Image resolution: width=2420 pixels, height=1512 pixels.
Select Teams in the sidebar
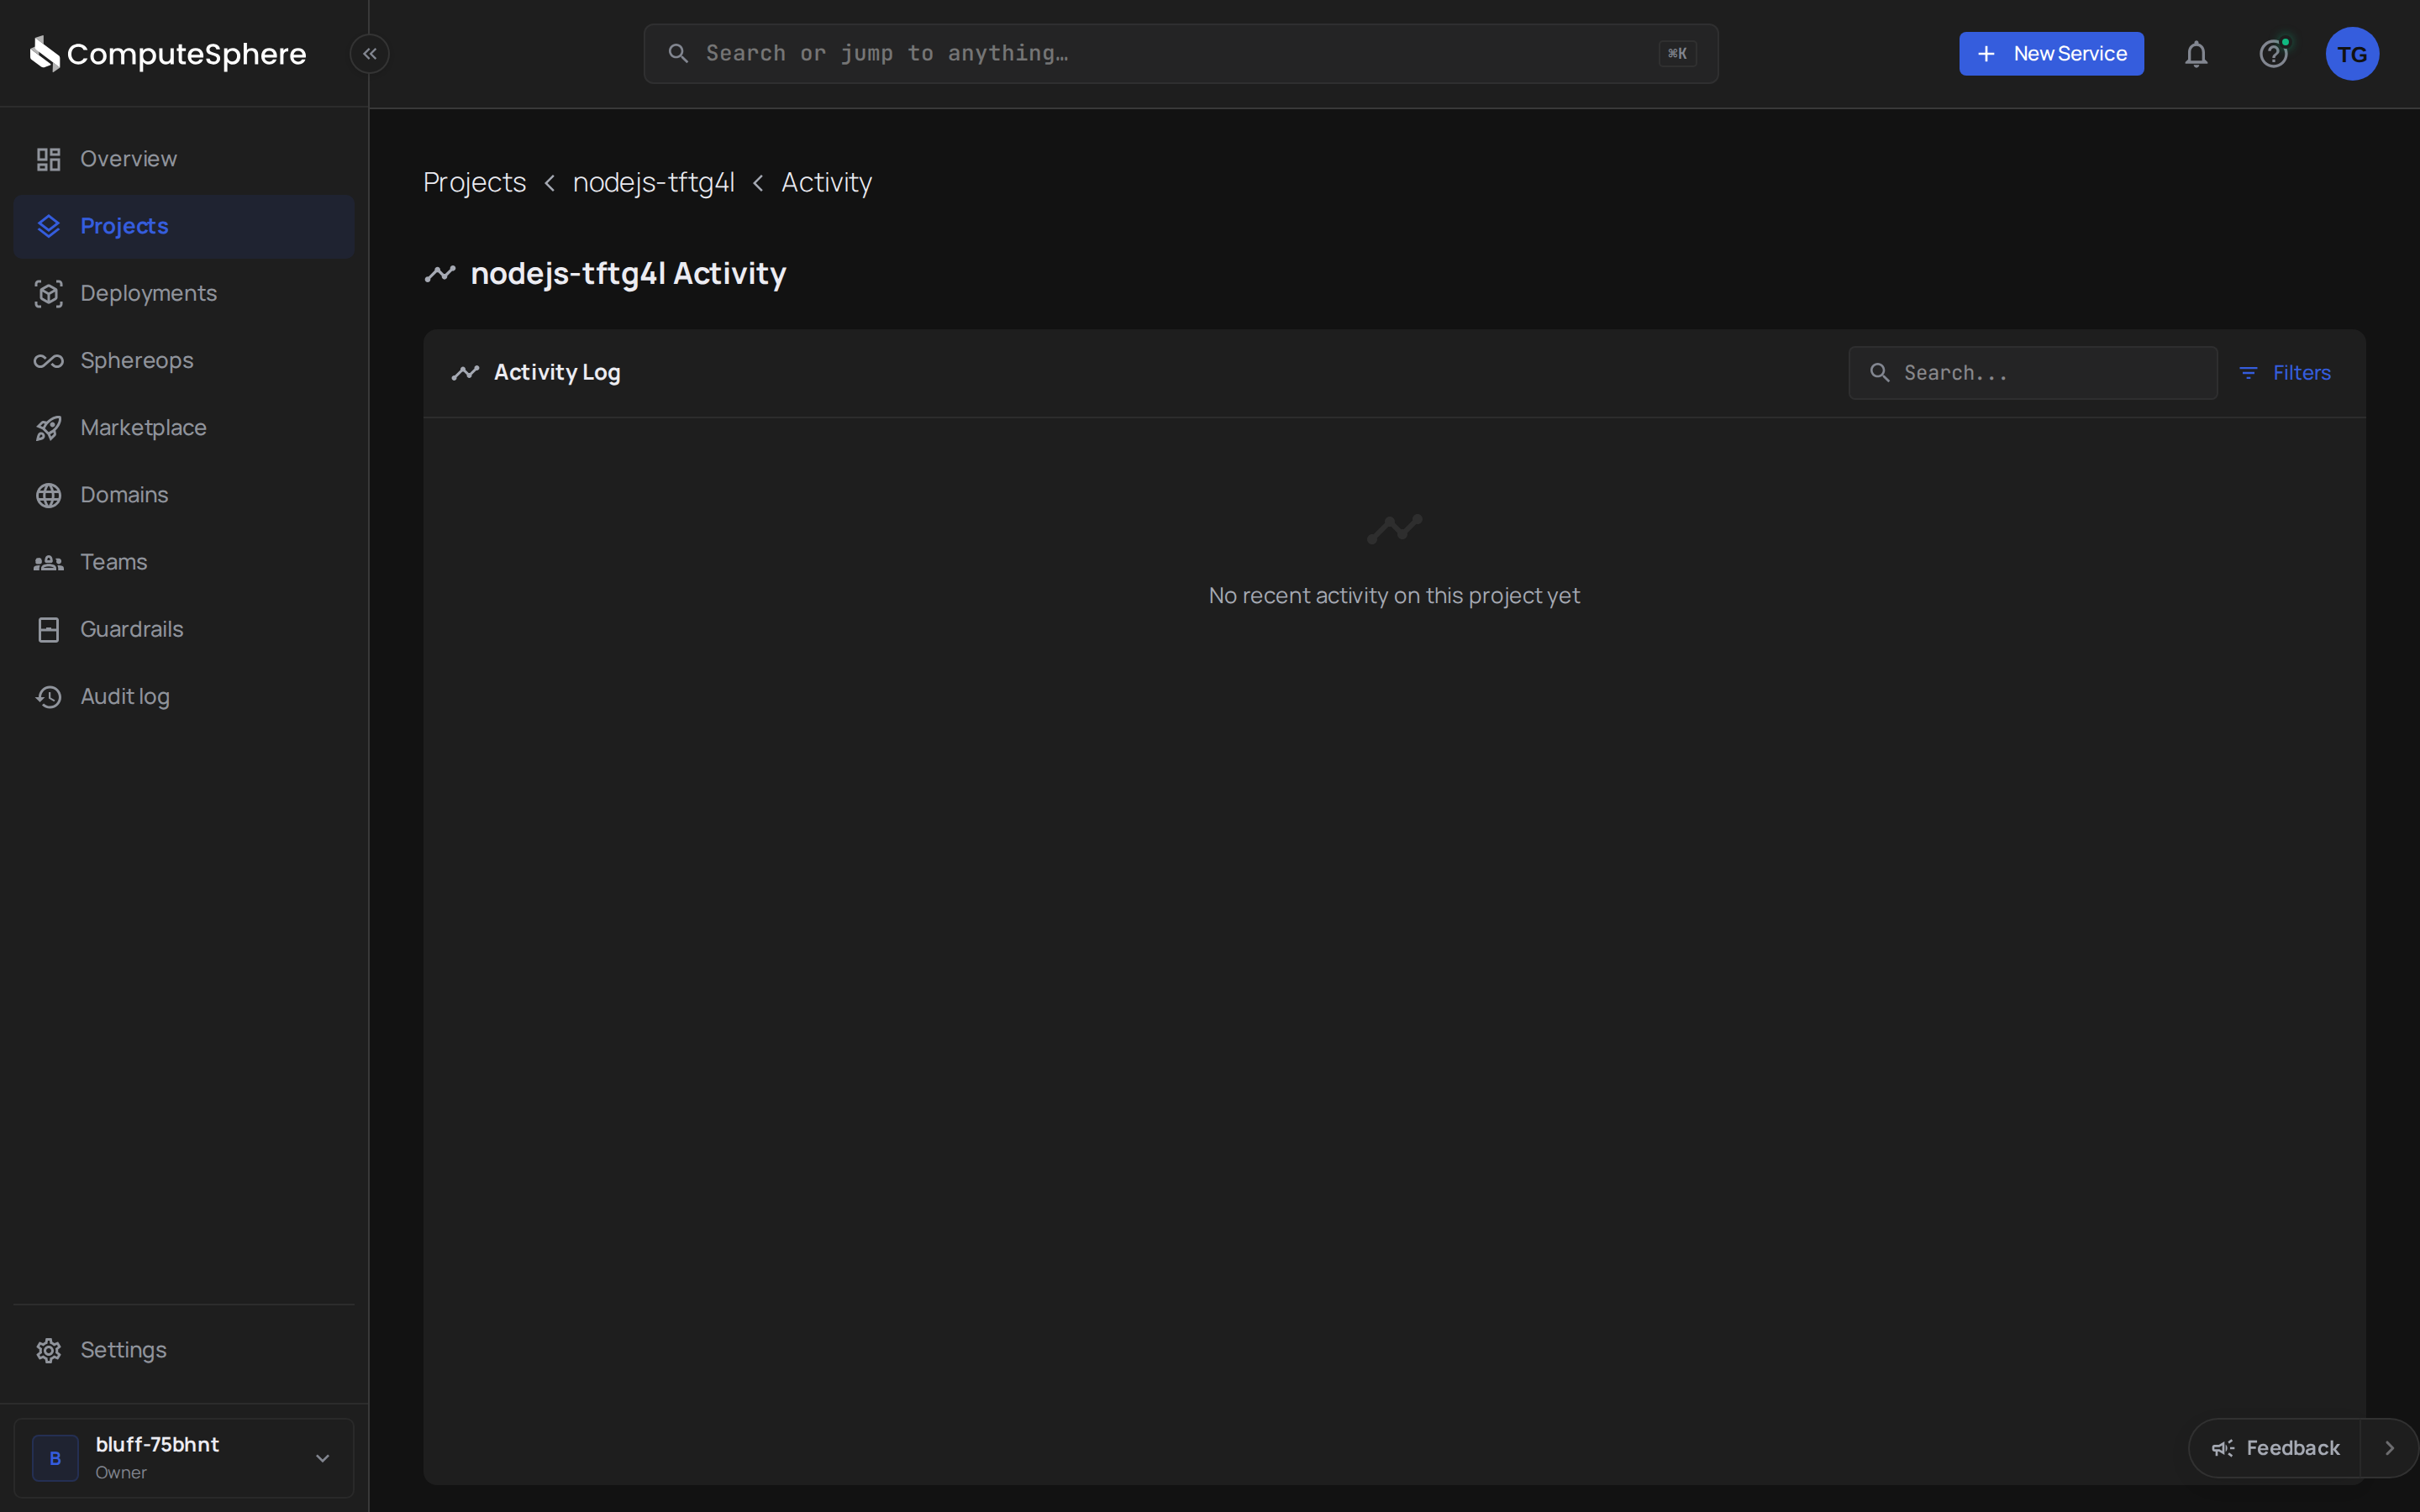tap(184, 562)
